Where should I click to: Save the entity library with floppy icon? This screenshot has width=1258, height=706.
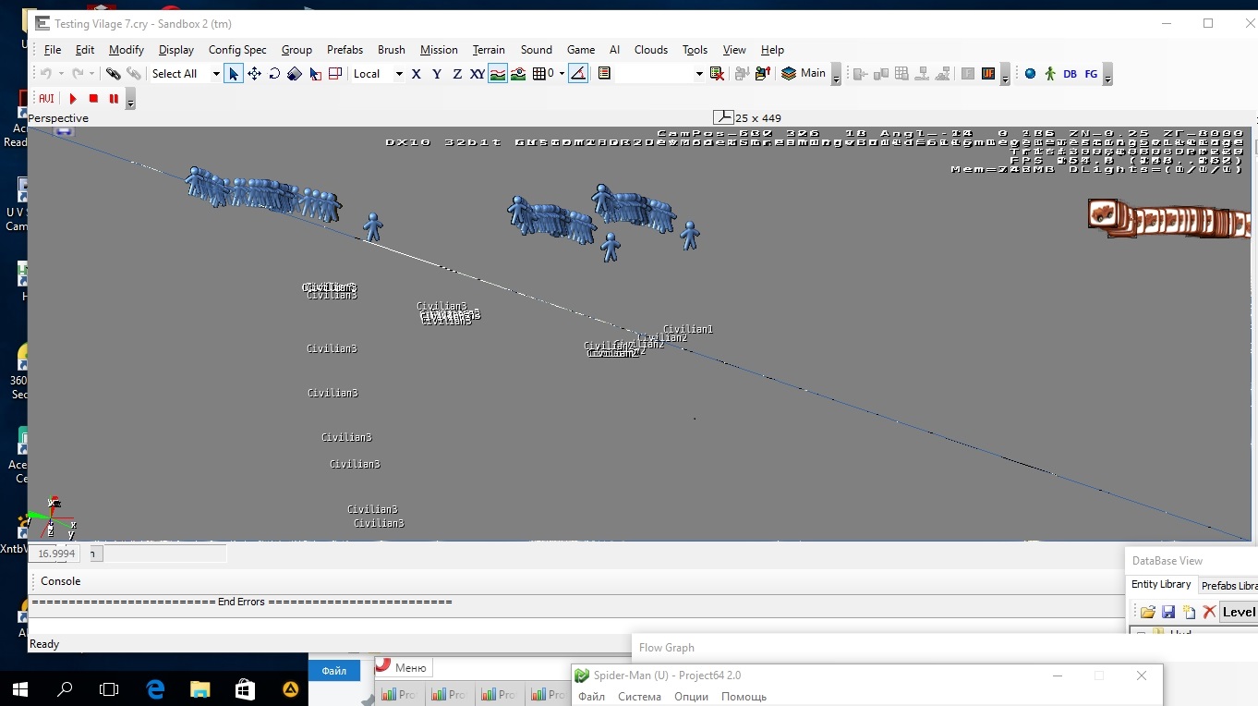click(1168, 612)
